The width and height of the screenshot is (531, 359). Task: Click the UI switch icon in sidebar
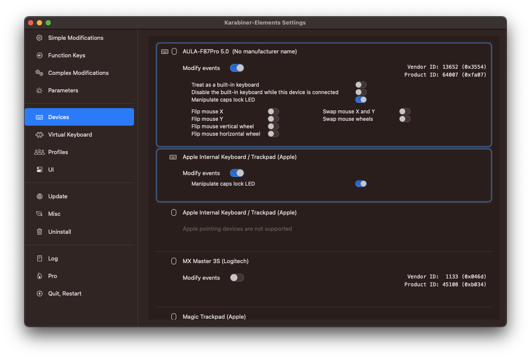click(39, 169)
